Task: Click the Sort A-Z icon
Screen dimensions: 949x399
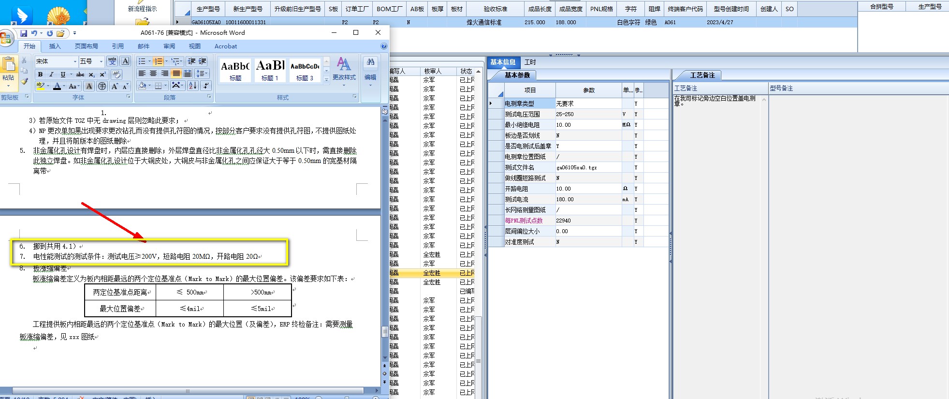Action: (x=192, y=86)
